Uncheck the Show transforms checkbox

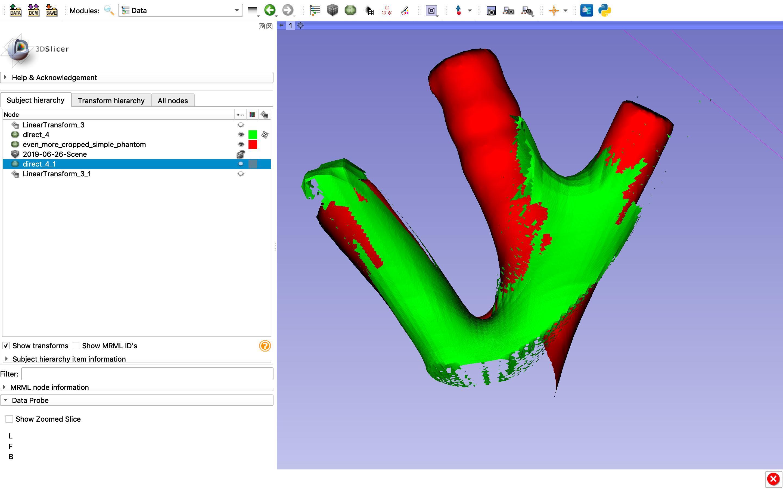click(x=6, y=346)
